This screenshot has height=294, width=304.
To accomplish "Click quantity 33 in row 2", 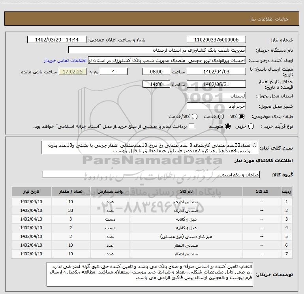I will pyautogui.click(x=71, y=210).
